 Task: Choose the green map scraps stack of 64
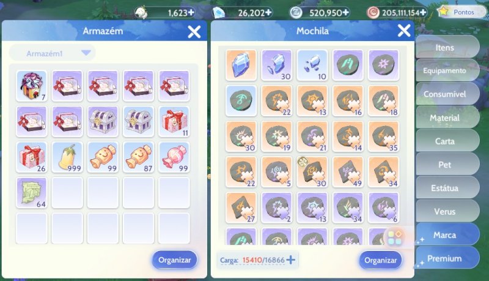(32, 193)
